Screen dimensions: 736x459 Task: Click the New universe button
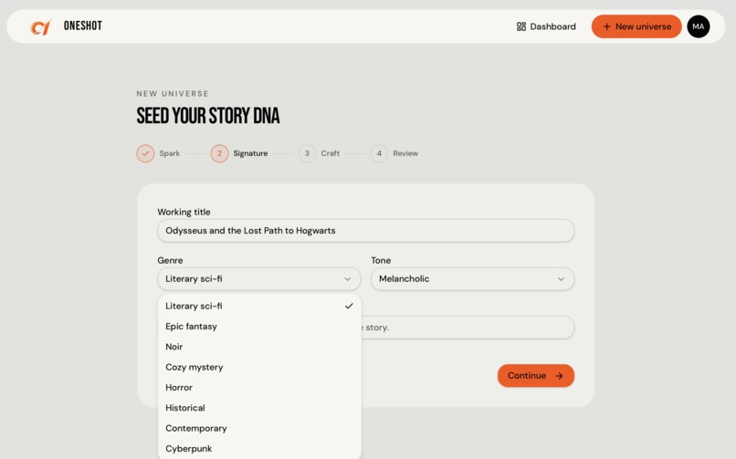(636, 26)
